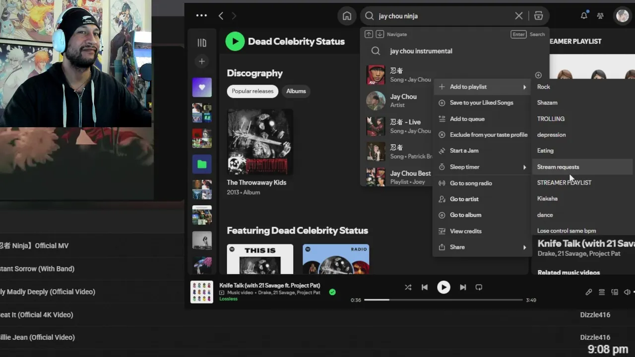Select the Albums filter chip
635x357 pixels.
(x=296, y=91)
